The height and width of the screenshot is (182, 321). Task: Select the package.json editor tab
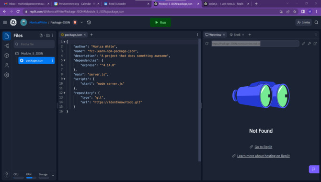tap(71, 35)
